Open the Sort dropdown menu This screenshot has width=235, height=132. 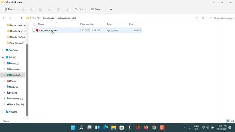pos(80,9)
